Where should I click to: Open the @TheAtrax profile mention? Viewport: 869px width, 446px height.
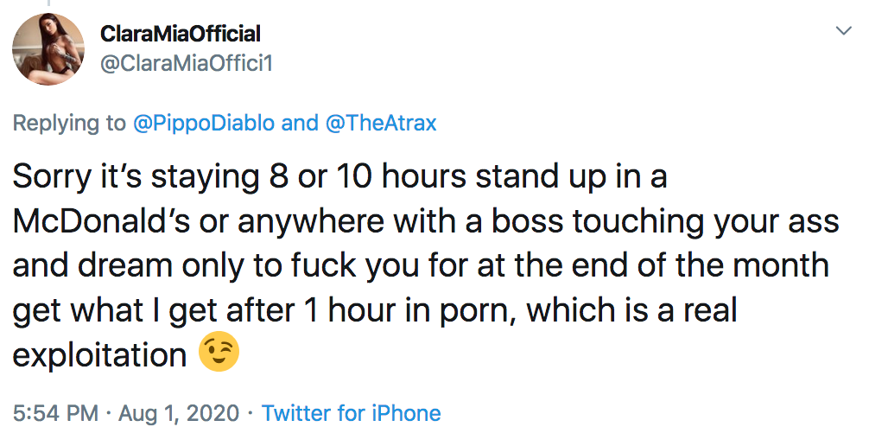381,123
